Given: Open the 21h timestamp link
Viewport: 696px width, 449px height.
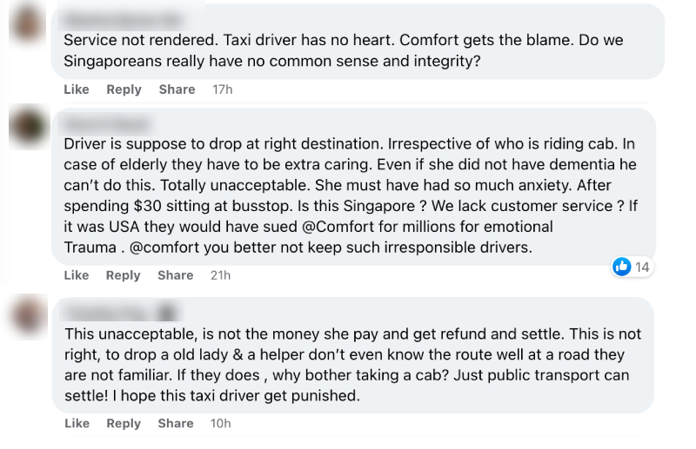Looking at the screenshot, I should [222, 275].
